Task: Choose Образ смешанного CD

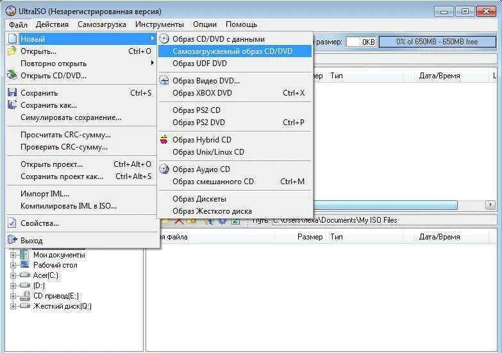Action: [235, 181]
